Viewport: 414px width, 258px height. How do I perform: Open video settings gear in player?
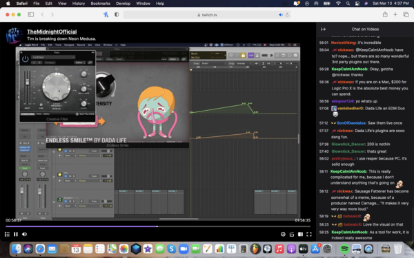(x=283, y=234)
